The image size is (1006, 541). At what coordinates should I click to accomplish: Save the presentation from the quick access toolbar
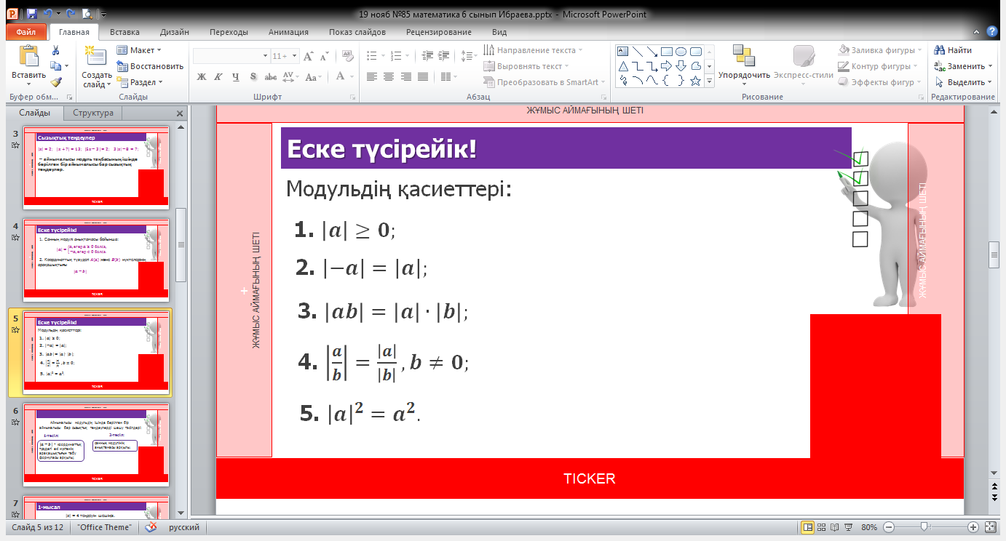[31, 14]
